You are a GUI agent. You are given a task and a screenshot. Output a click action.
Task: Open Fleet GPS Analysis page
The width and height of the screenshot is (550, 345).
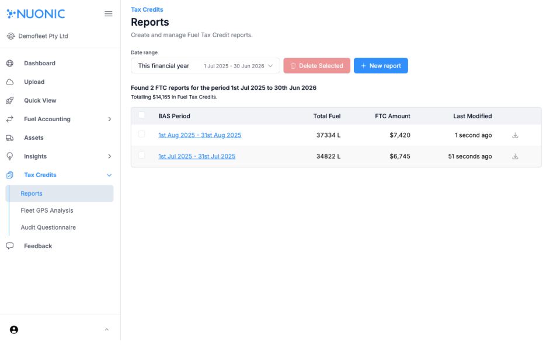pyautogui.click(x=47, y=210)
